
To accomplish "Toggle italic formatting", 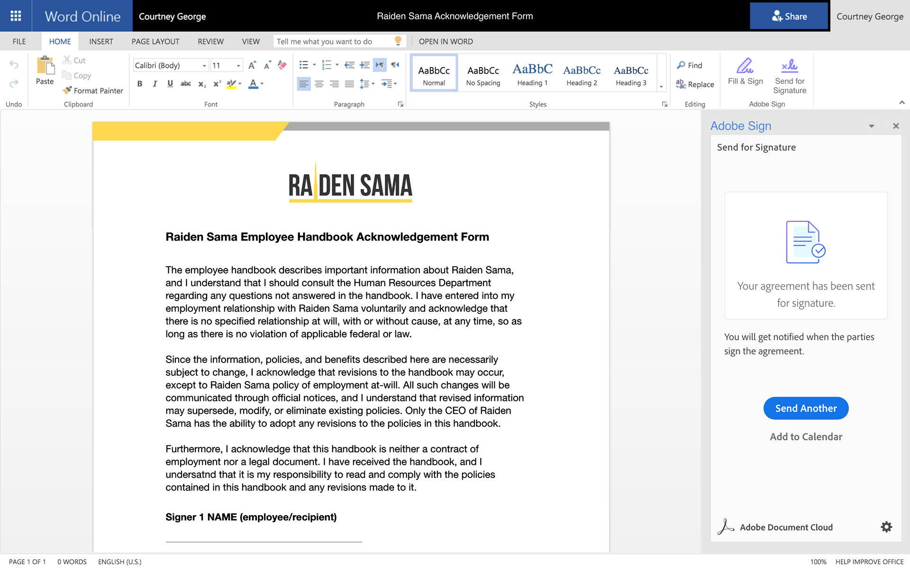I will [x=155, y=84].
